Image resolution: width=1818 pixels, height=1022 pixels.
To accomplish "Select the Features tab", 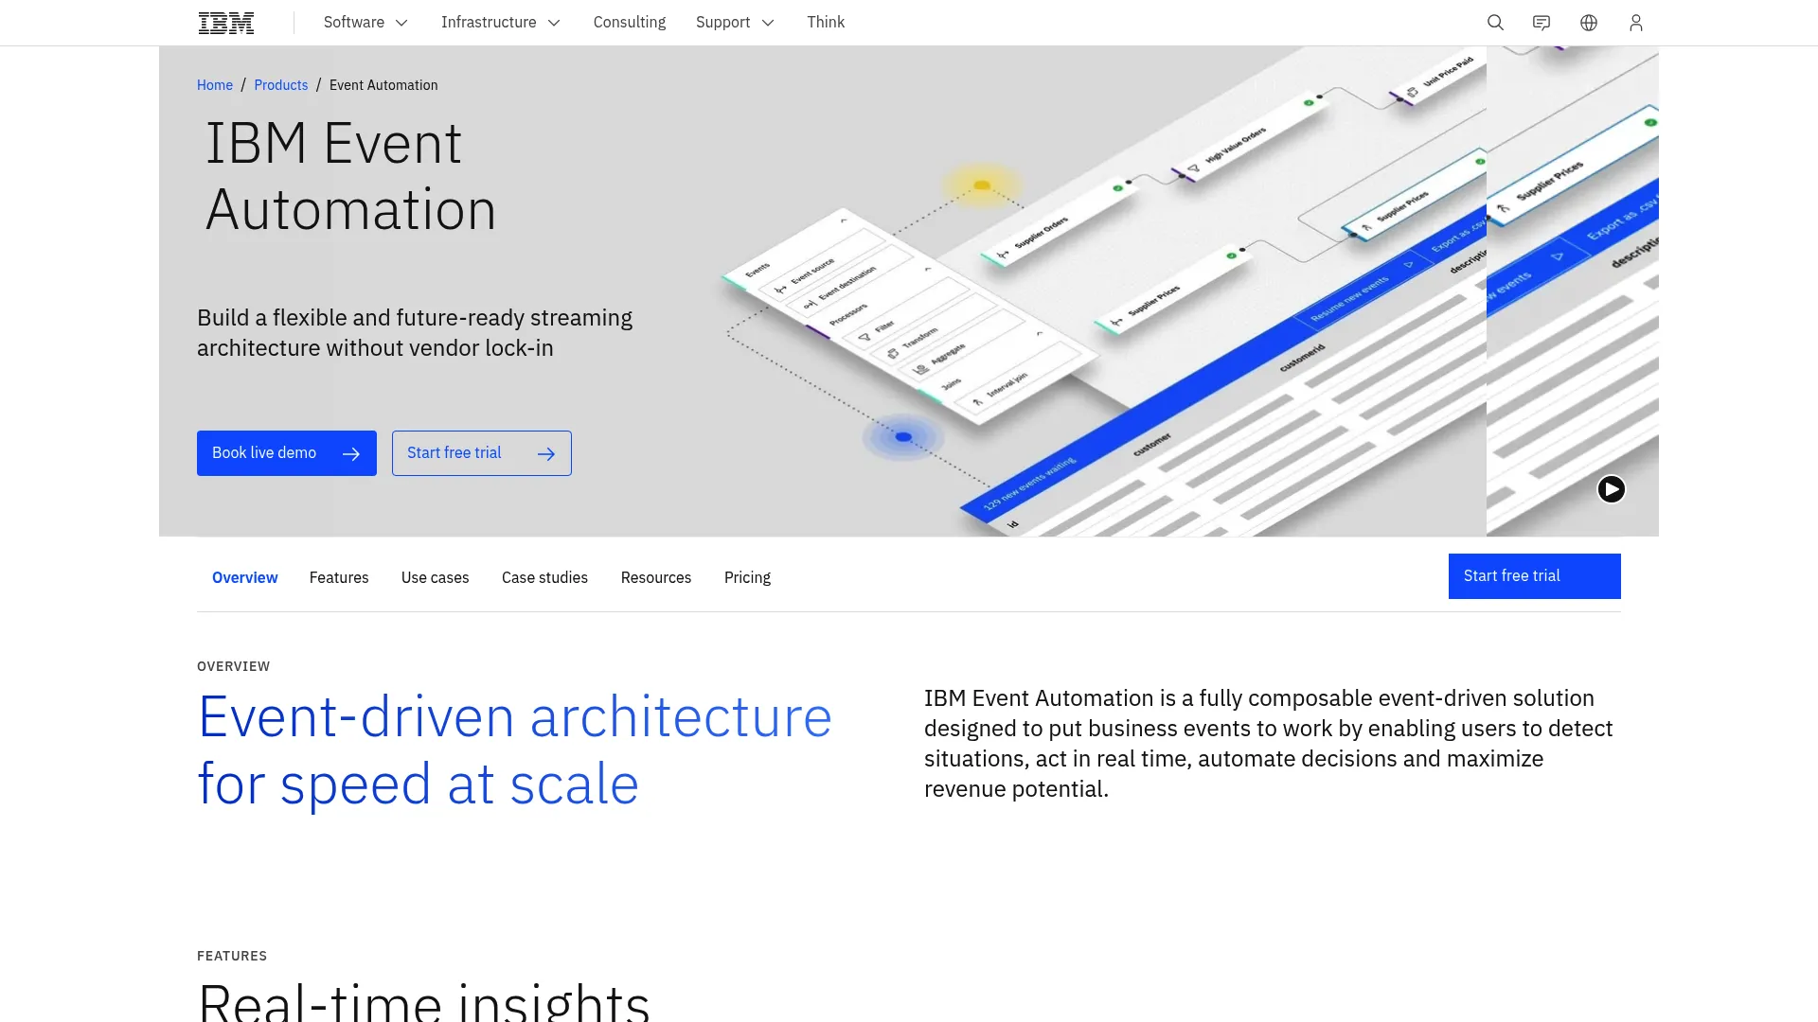I will pyautogui.click(x=339, y=577).
